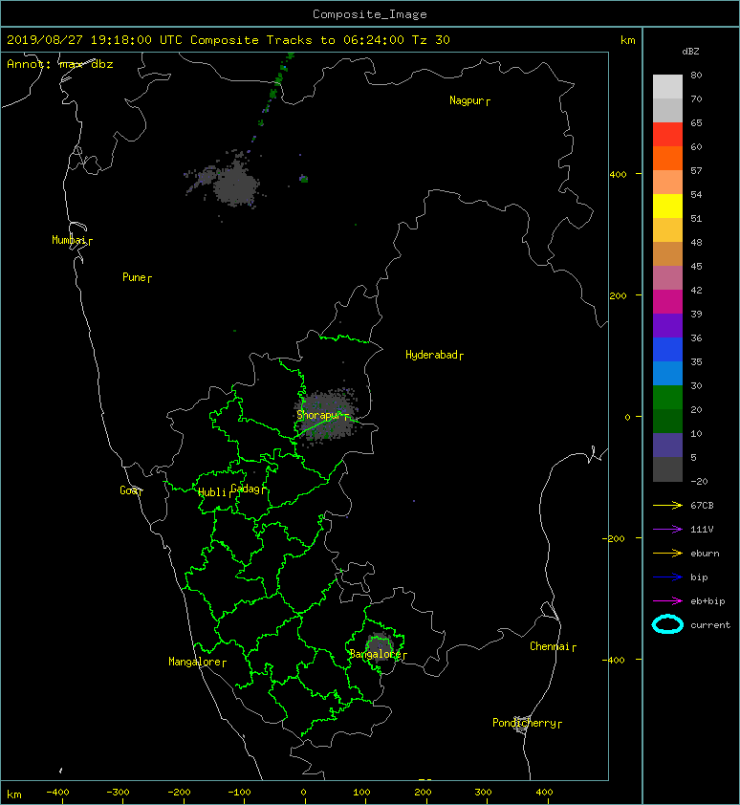Click the Chennai city label

click(550, 646)
